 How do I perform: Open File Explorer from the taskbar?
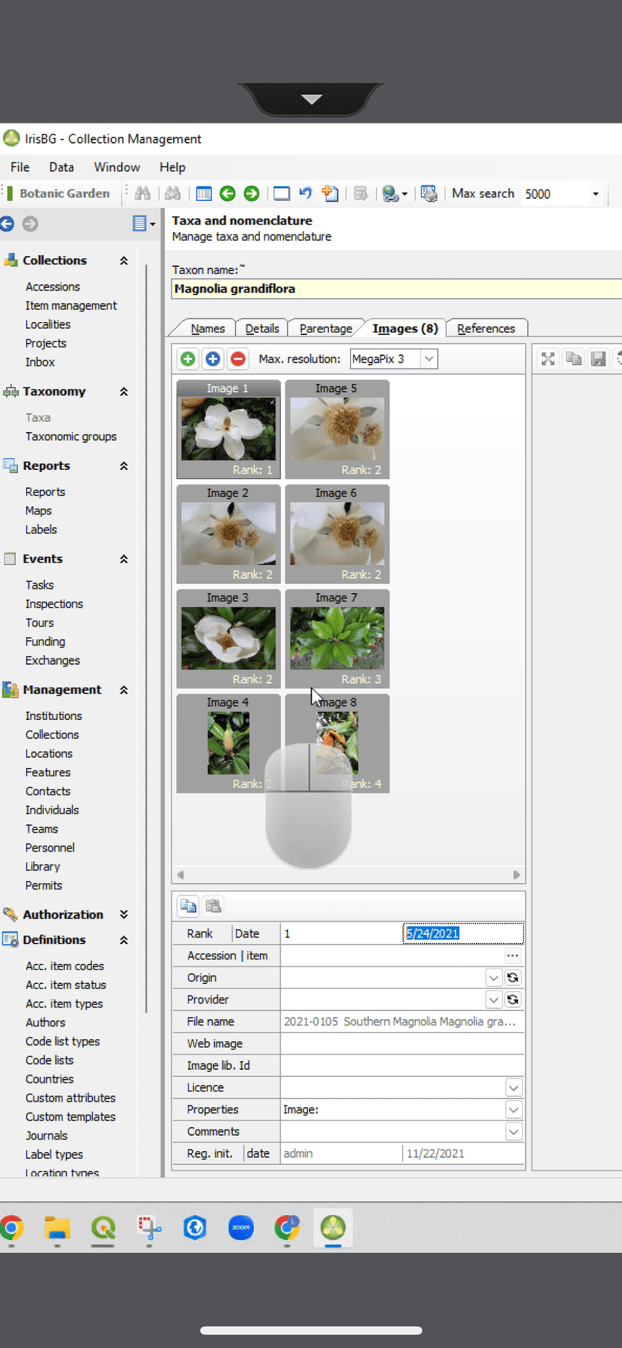tap(57, 1227)
